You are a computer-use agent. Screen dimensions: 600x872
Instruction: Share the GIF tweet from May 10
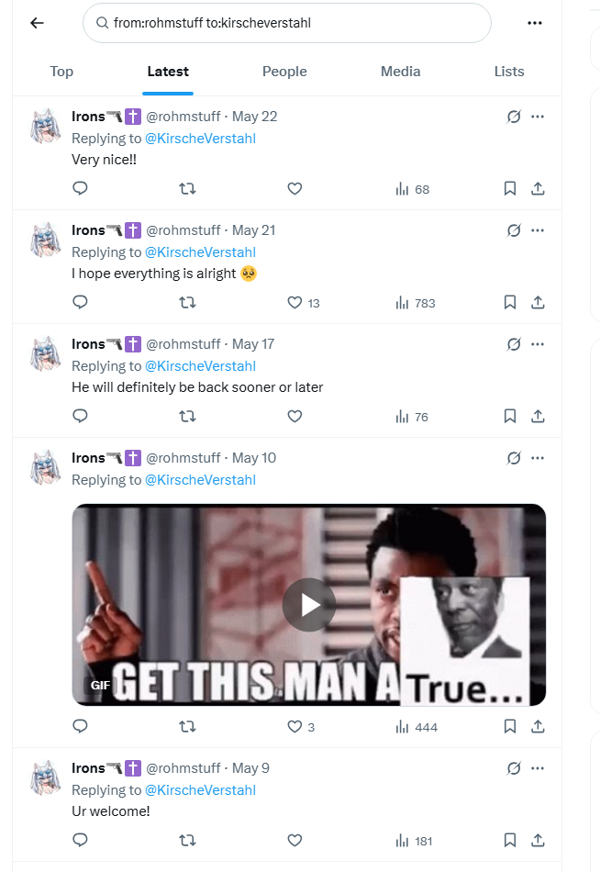(538, 726)
